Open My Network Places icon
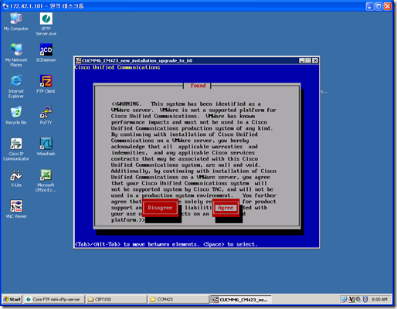The height and width of the screenshot is (309, 397). 16,55
